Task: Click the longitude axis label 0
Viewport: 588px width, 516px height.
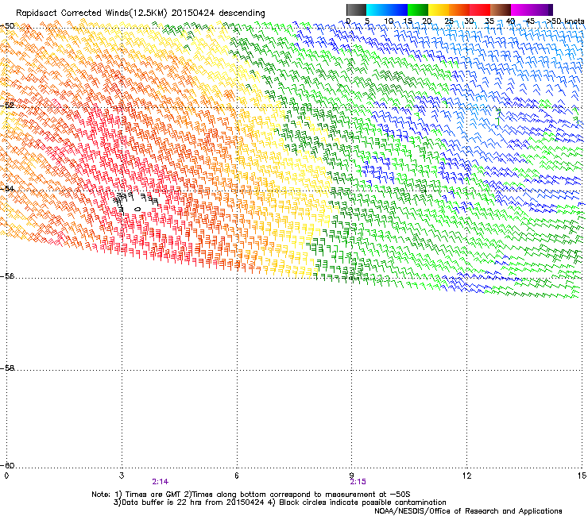Action: [6, 476]
